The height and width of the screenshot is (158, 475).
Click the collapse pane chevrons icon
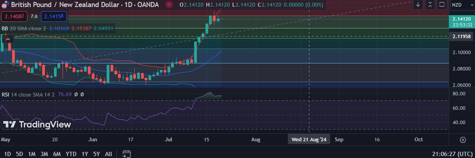[x=430, y=5]
